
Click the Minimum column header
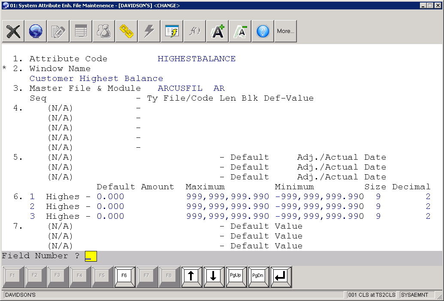click(294, 187)
